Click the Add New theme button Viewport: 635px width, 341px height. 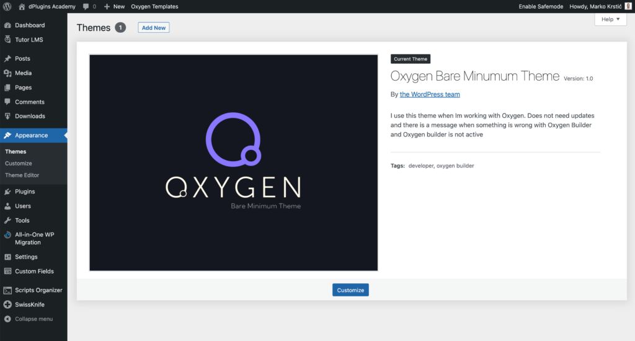click(x=154, y=27)
